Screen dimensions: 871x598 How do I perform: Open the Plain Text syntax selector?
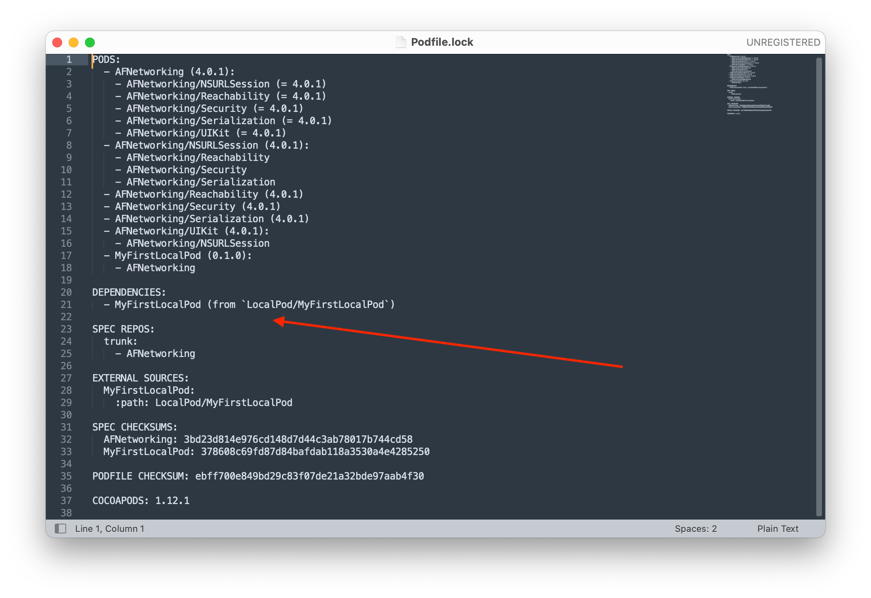click(x=777, y=529)
